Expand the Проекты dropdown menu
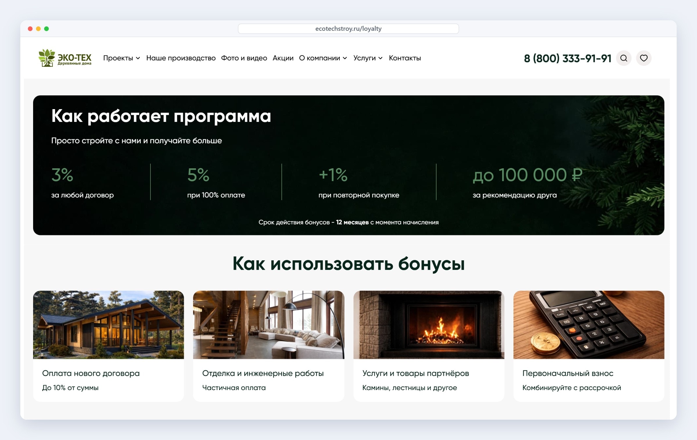 click(x=122, y=58)
